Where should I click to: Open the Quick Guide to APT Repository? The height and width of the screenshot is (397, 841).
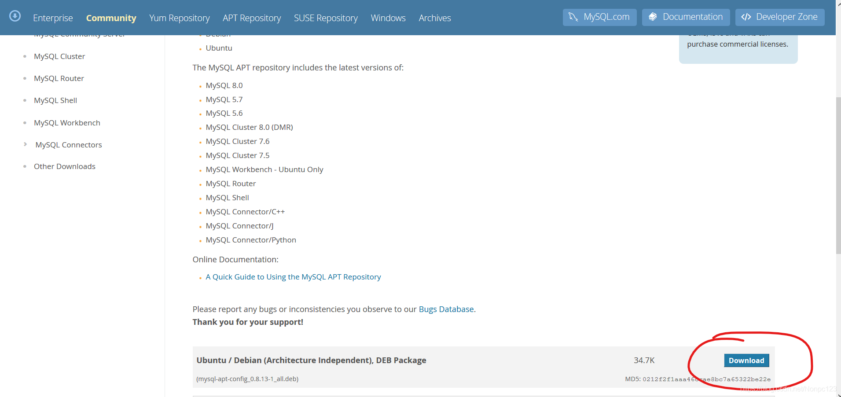[293, 277]
